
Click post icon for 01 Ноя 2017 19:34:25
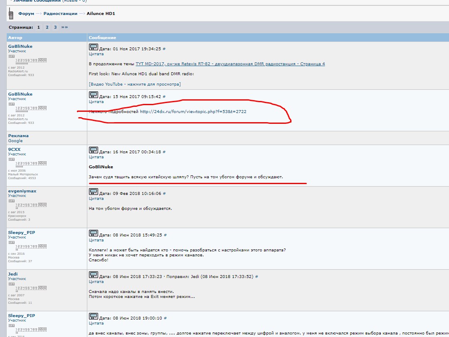click(x=94, y=47)
